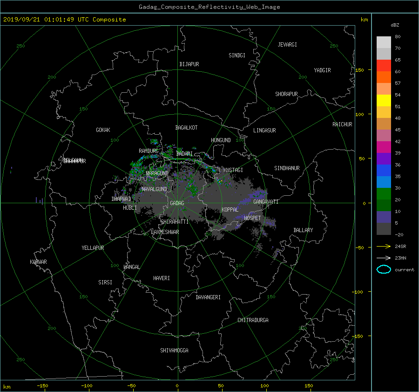Click the GOKAK city label
This screenshot has height=392, width=419.
[103, 130]
